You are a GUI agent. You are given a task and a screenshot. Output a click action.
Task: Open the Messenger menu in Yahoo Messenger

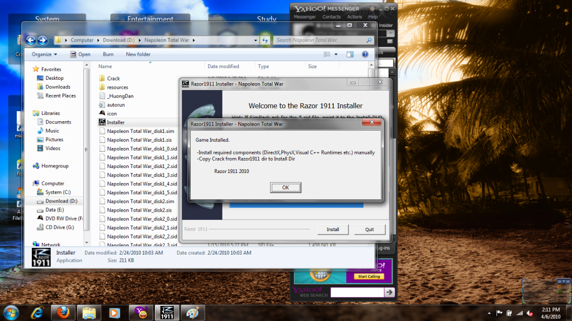tap(305, 17)
